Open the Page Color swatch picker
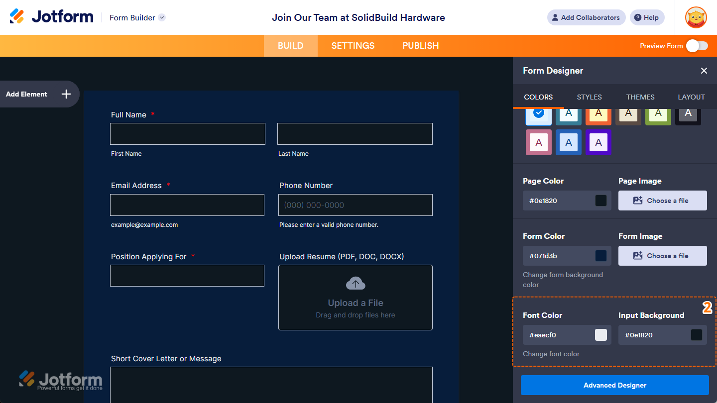 tap(601, 201)
